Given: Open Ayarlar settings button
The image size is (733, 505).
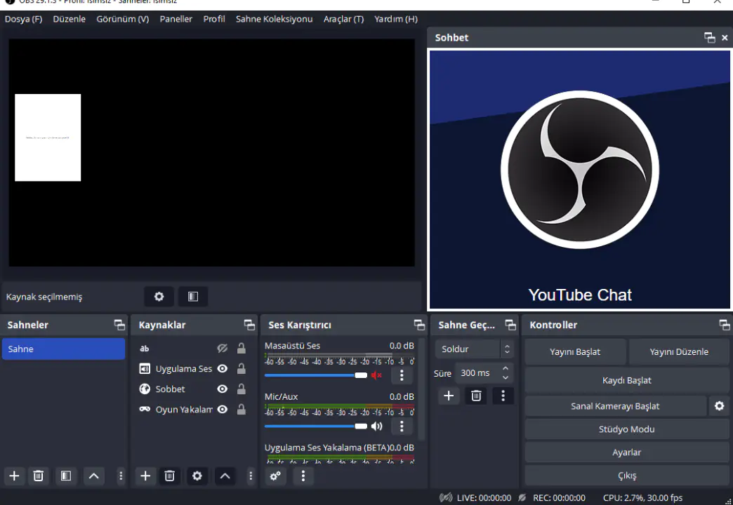Looking at the screenshot, I should (627, 452).
